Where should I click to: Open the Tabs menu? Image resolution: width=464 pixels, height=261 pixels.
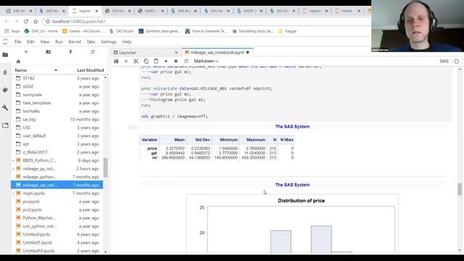coord(91,42)
